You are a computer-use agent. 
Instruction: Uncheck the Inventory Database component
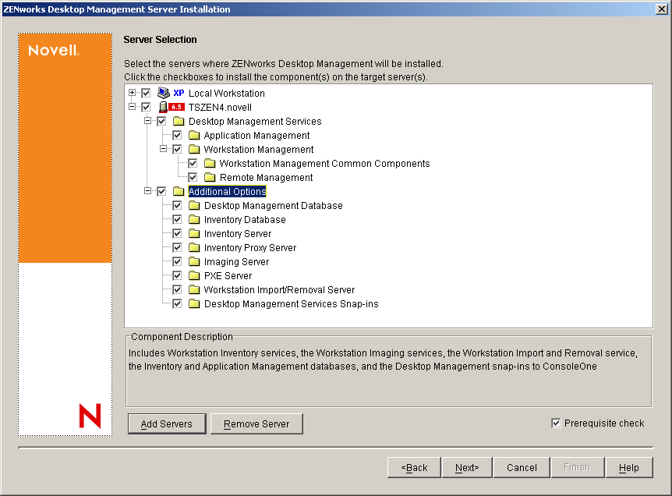(177, 219)
